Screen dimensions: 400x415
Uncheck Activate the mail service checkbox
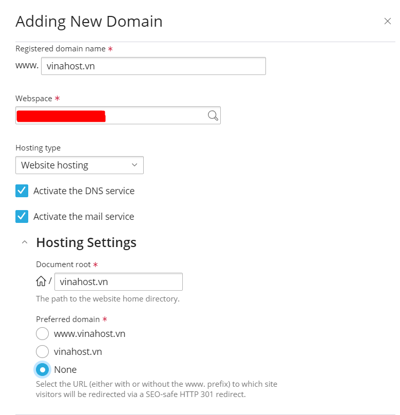(x=22, y=216)
